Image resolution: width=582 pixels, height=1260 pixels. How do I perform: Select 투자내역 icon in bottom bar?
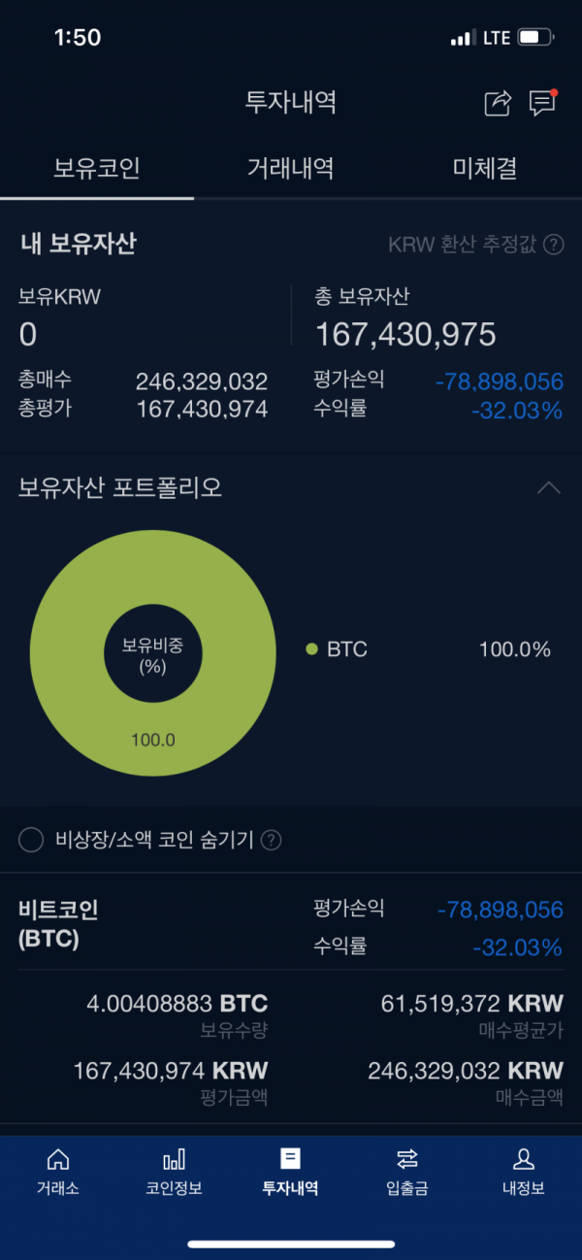(290, 1158)
